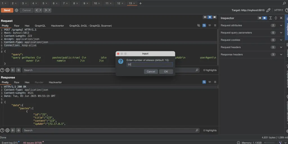288x144 pixels.
Task: Toggle the \n newline display in Response
Action: pyautogui.click(x=210, y=82)
